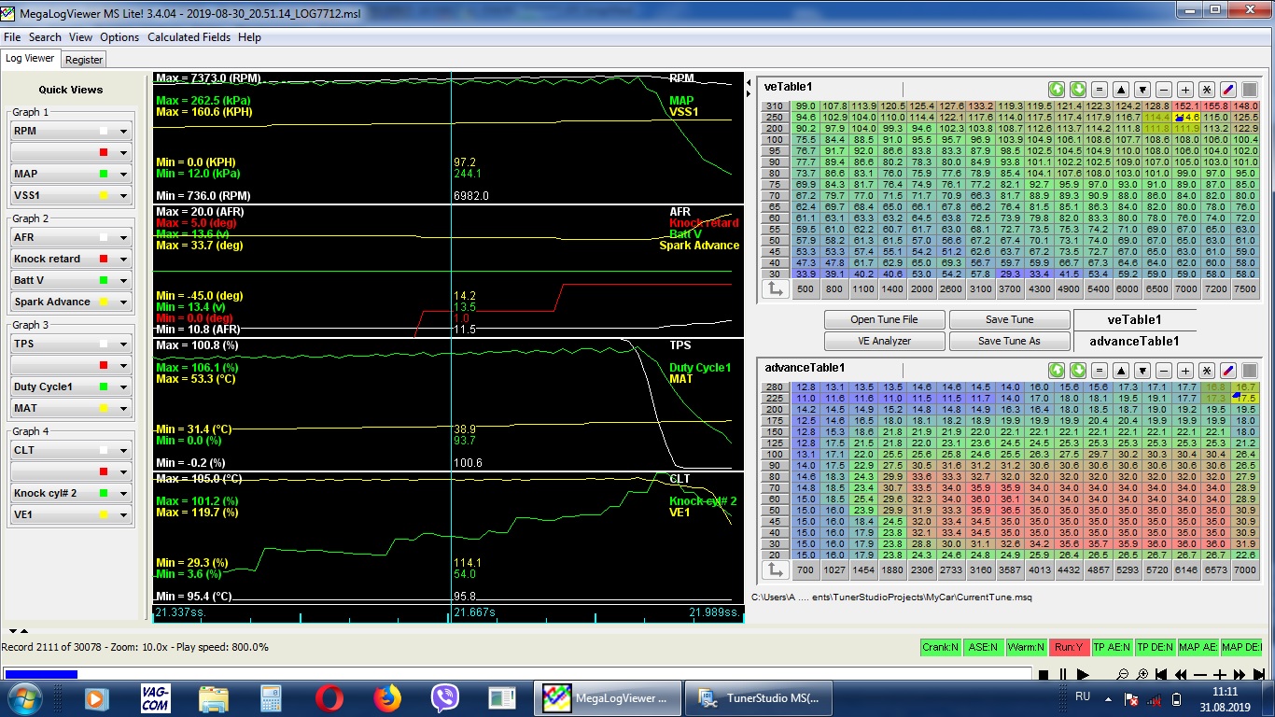1275x717 pixels.
Task: Click the multiply (asterisk) icon in veTable1 toolbar
Action: 1207,90
